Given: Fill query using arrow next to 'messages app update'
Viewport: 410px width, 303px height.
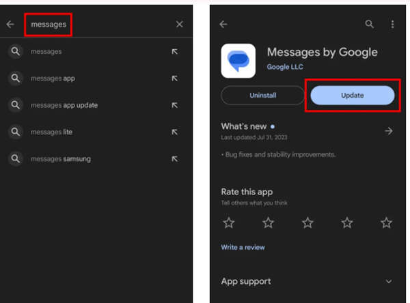Looking at the screenshot, I should [x=175, y=105].
